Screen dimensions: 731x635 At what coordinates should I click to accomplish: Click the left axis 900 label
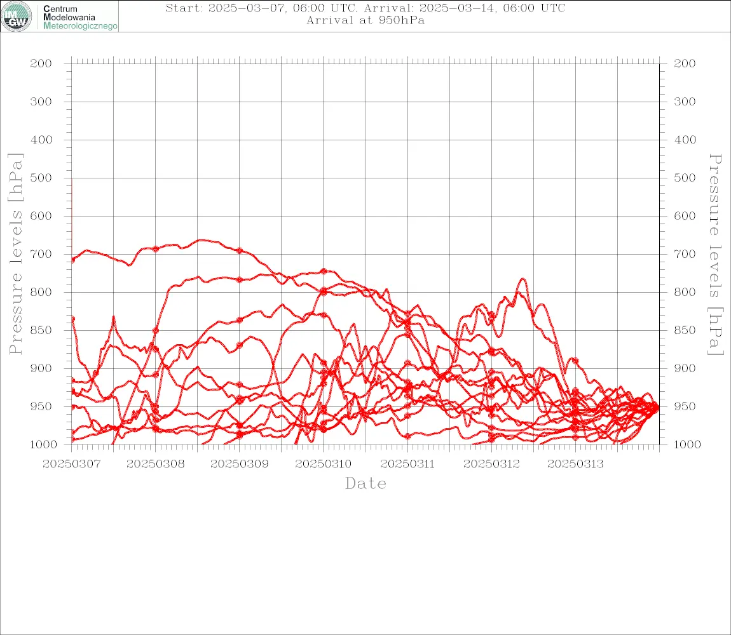pyautogui.click(x=41, y=368)
